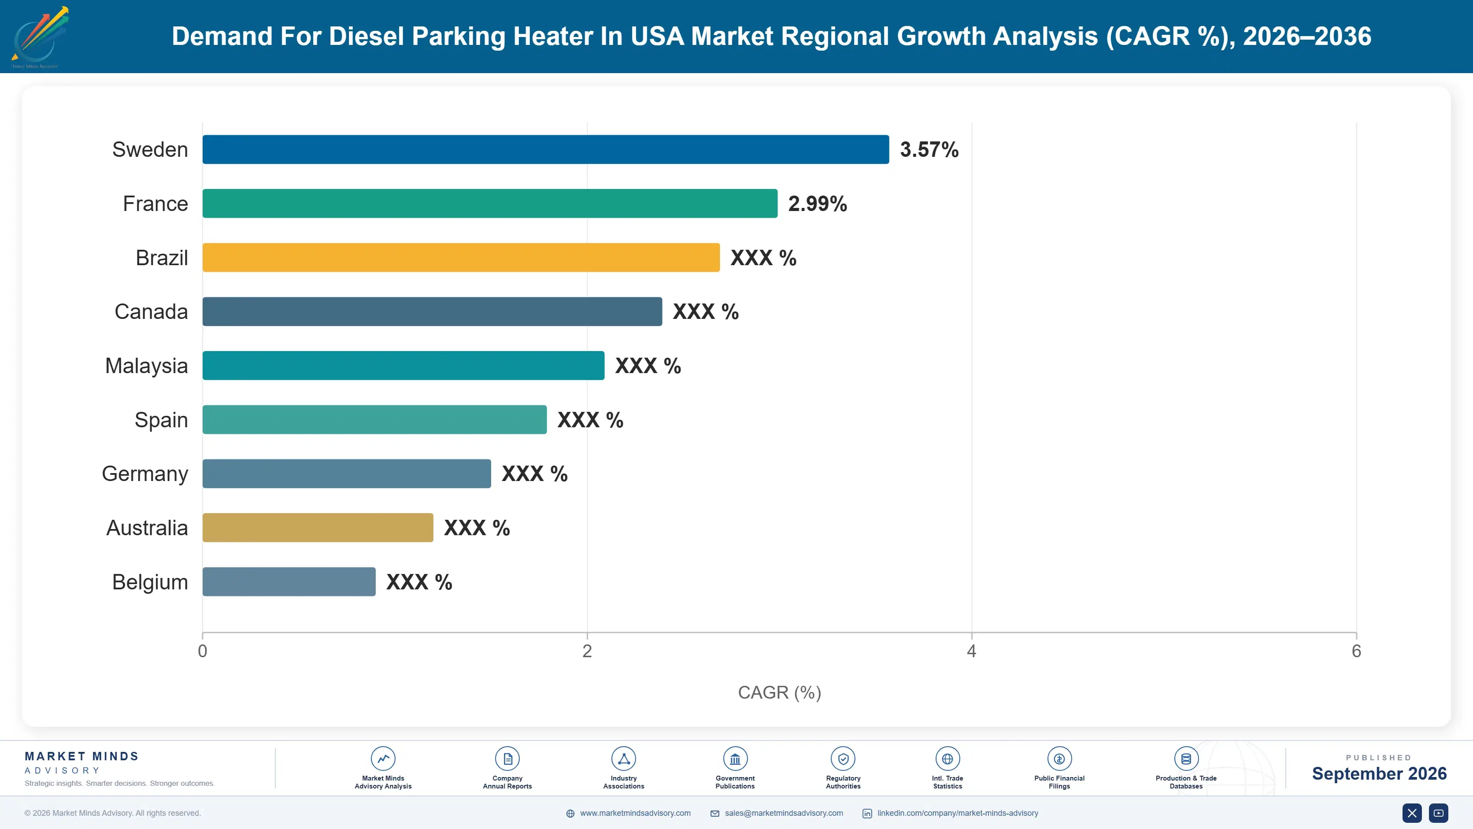Image resolution: width=1473 pixels, height=829 pixels.
Task: Click the MARKET MINDS ADVISORY footer wordmark
Action: tap(82, 762)
